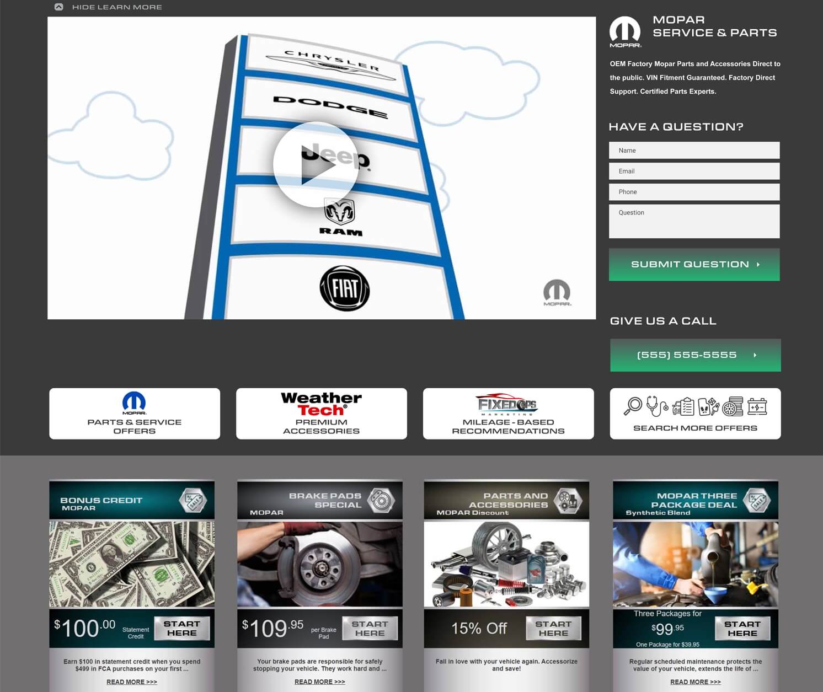Play the Mopar brand sign video
Screen dimensions: 823x692
point(316,164)
